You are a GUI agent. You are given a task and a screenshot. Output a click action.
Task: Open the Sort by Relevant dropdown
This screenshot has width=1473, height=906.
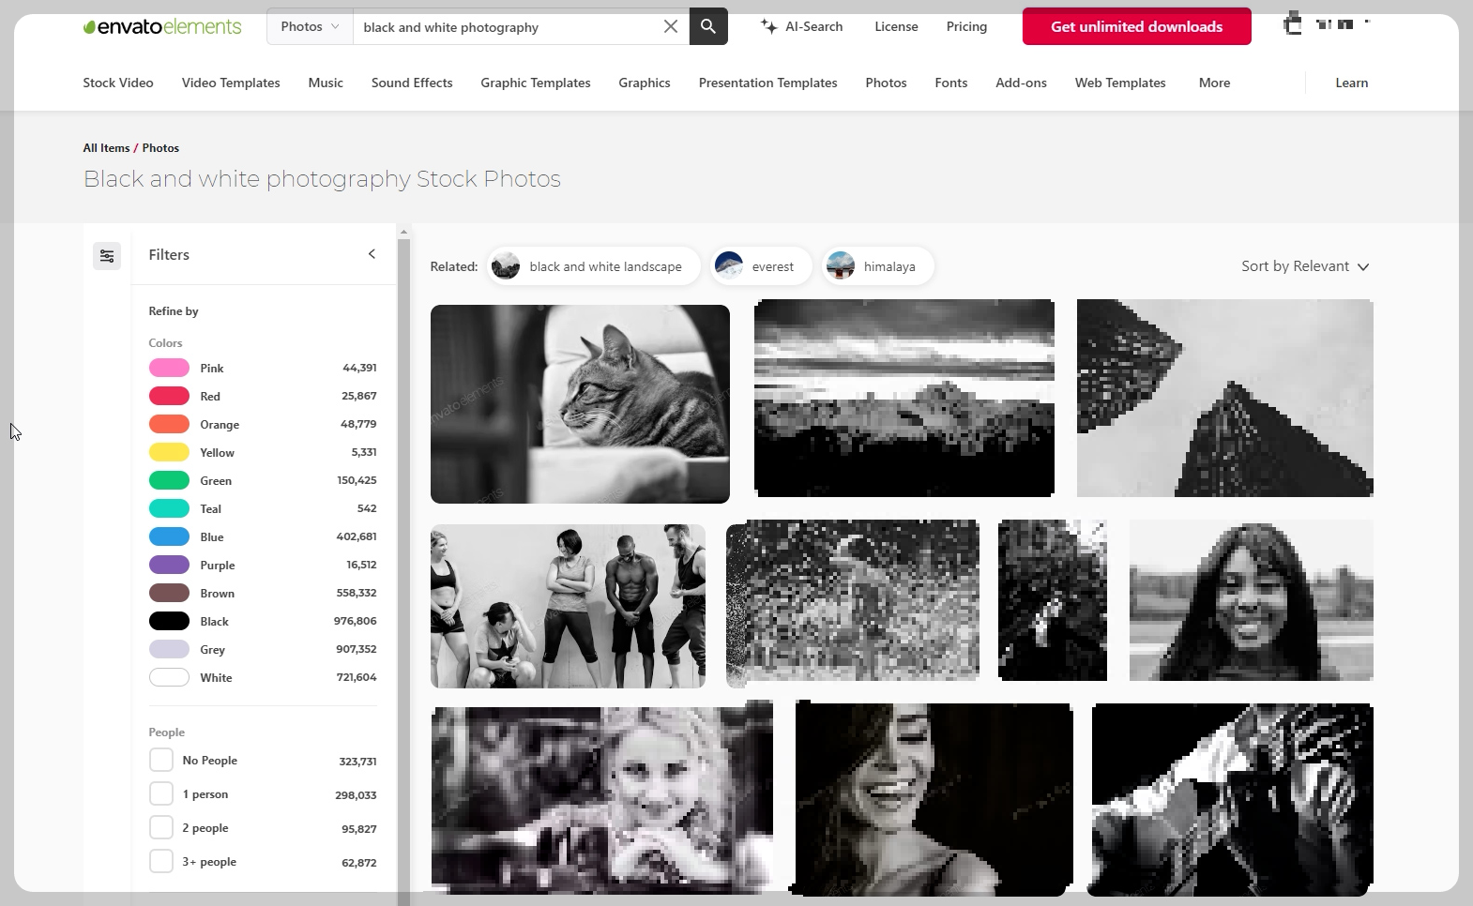pyautogui.click(x=1305, y=266)
